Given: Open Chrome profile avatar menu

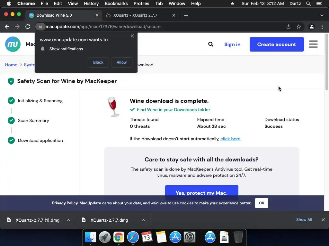Looking at the screenshot, I should 312,27.
